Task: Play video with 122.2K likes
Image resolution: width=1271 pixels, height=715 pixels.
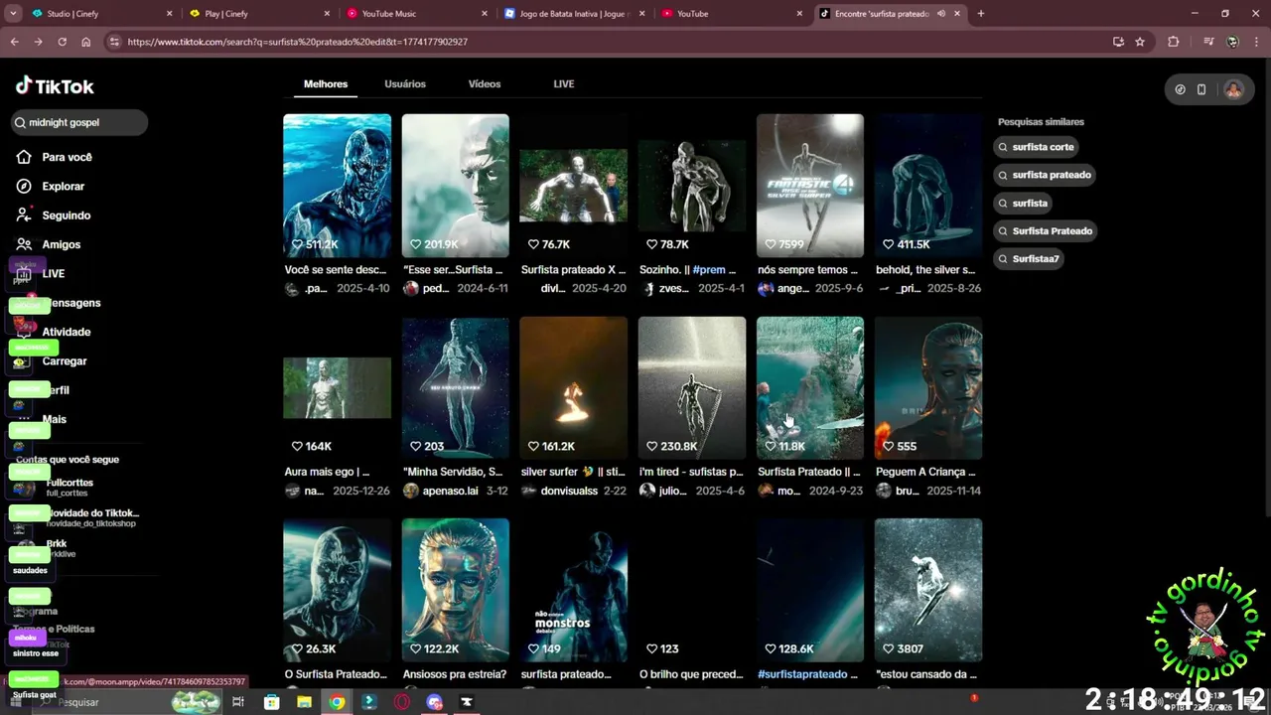Action: 455,590
